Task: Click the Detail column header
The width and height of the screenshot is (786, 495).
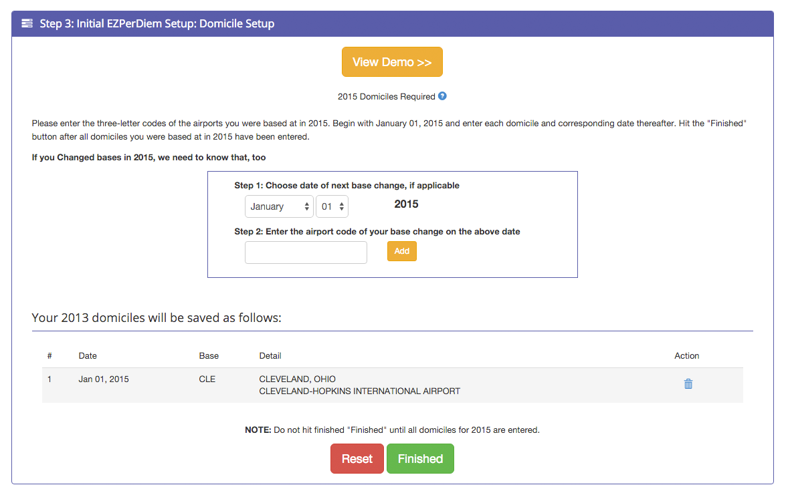Action: pos(270,356)
